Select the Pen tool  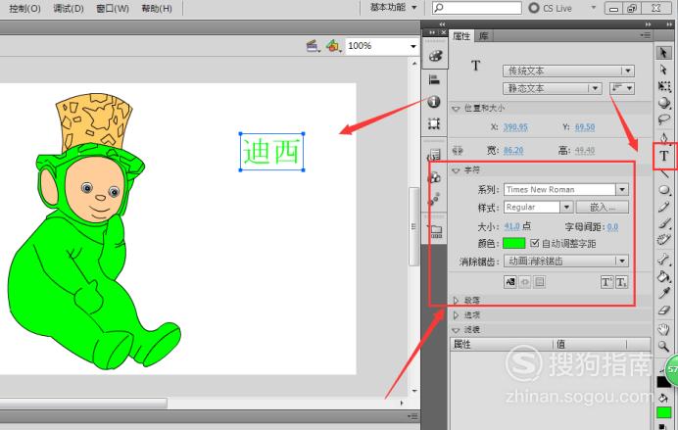(x=663, y=138)
